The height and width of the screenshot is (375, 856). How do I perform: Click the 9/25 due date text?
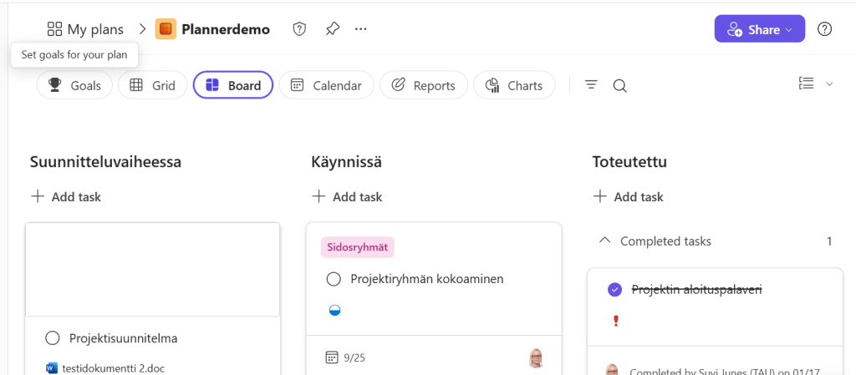coord(354,358)
